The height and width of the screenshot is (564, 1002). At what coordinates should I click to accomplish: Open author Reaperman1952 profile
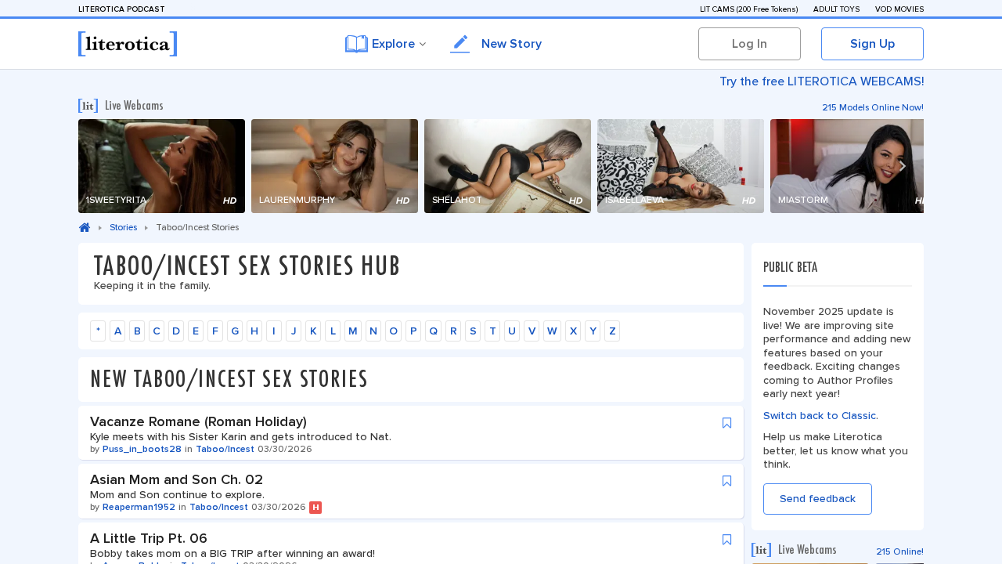coord(139,507)
